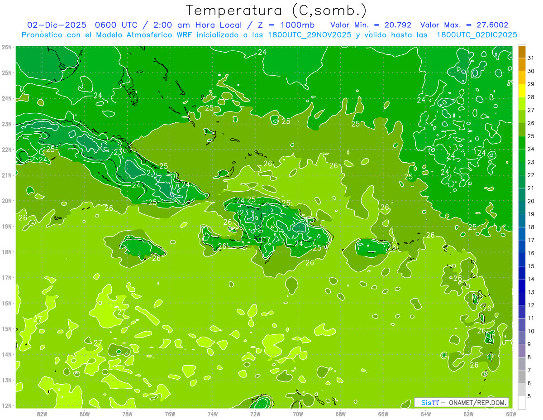Click 'Valor Max. = 27.6002' in header
The image size is (543, 420).
(465, 25)
